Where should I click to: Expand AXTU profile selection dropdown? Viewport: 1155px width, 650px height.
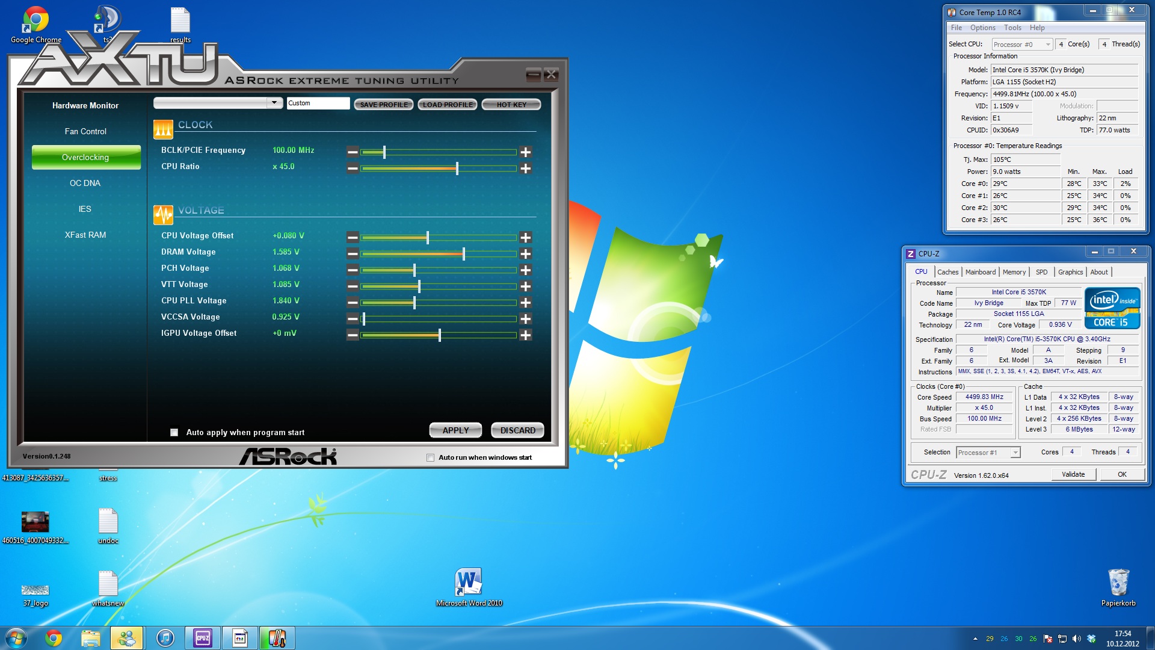coord(274,103)
